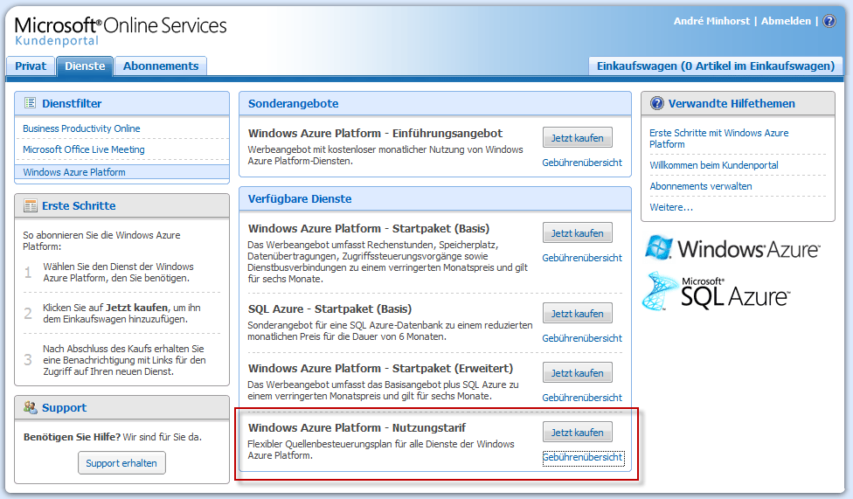Click the help question mark icon near Abmelden

829,21
